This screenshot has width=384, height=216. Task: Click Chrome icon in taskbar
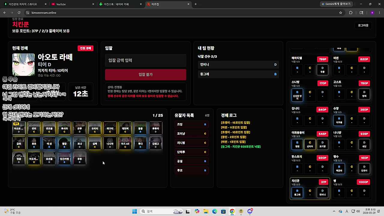[232, 211]
